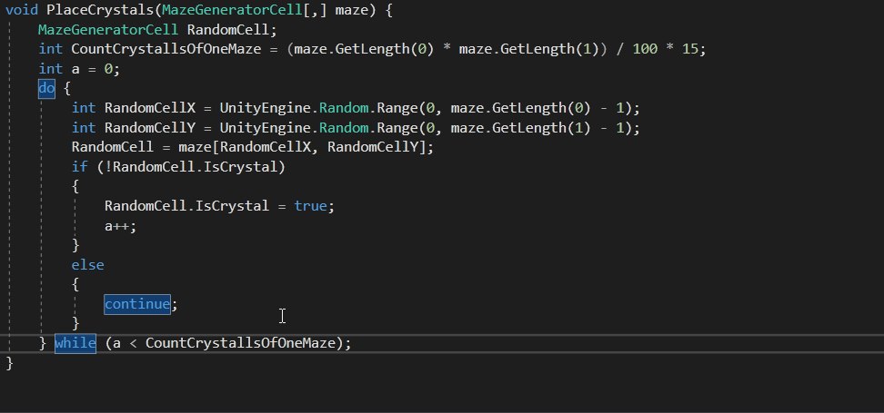
Task: Click 'CountCrystallsOfOneMaze' in the while condition
Action: click(241, 343)
